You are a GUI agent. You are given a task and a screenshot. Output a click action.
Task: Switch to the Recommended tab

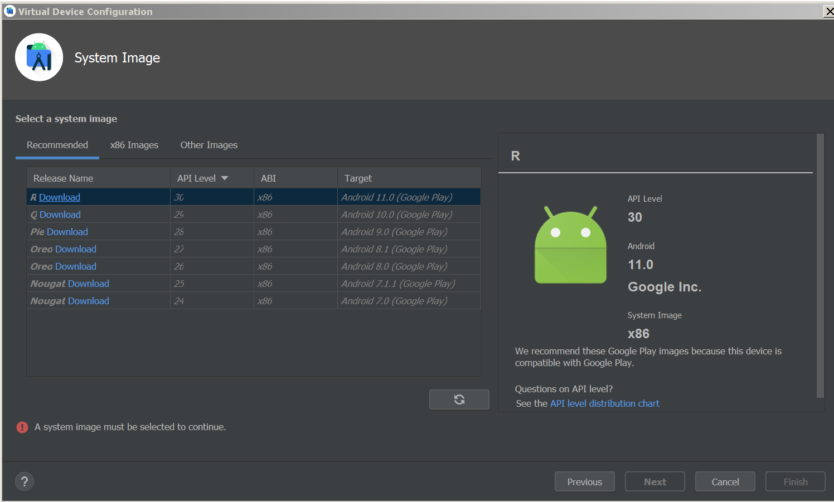coord(57,145)
